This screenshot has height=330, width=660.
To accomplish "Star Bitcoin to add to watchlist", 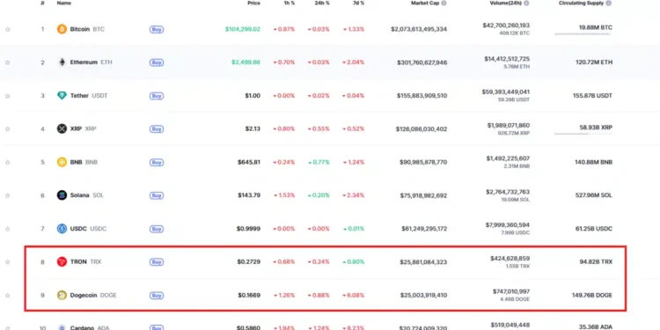I will [8, 29].
